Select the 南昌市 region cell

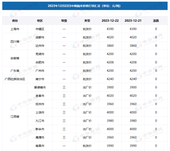click(40, 146)
